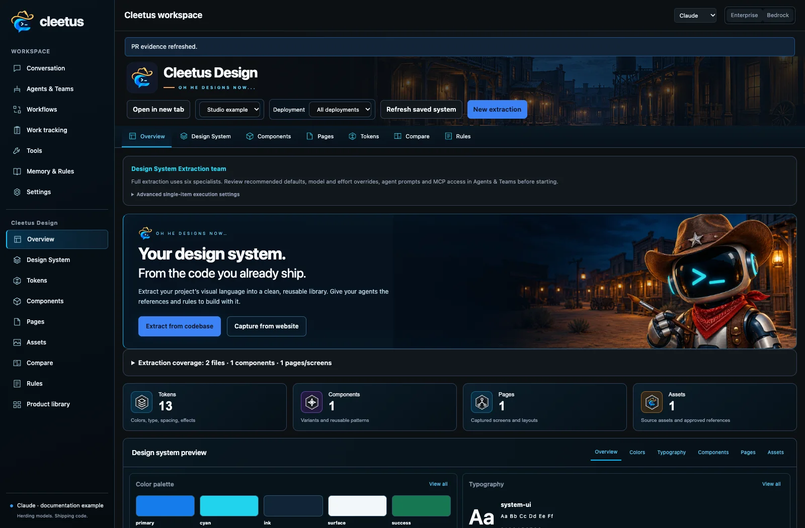Click the 'Design System Extraction team' heading

click(179, 169)
